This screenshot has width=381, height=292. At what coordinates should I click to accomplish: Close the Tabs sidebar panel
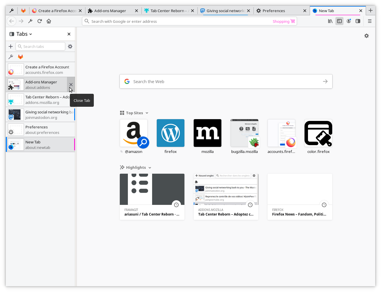69,34
